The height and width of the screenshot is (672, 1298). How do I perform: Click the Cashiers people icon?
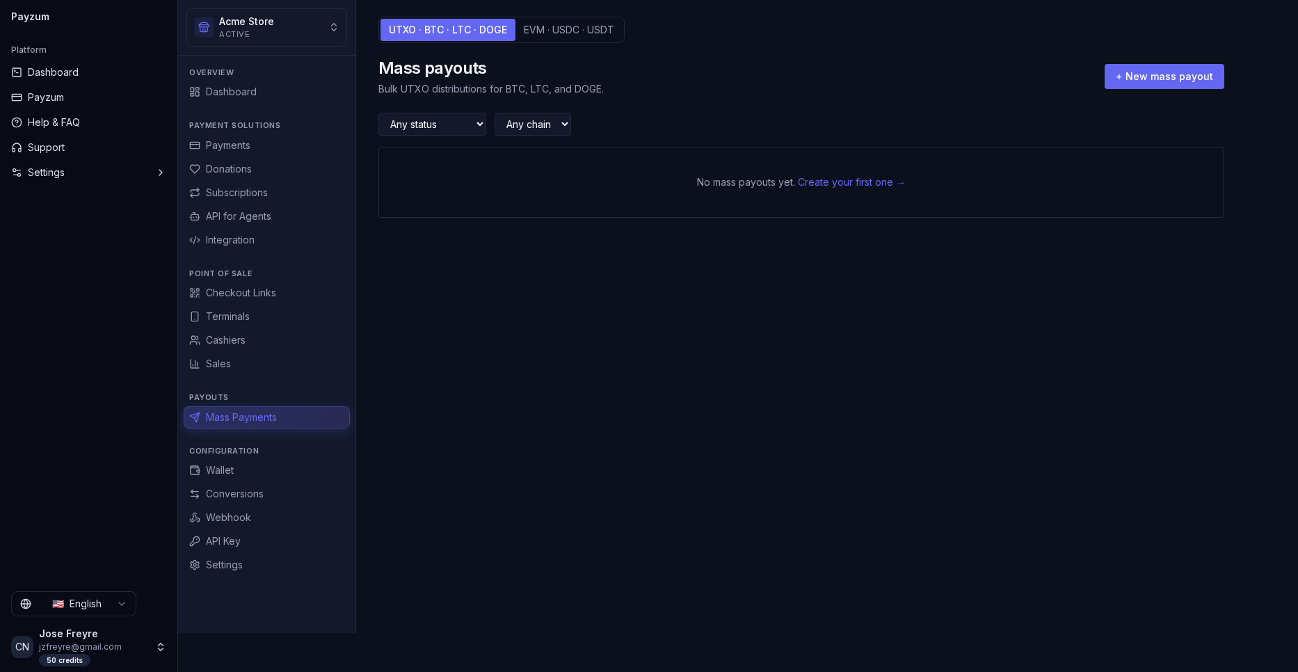195,340
